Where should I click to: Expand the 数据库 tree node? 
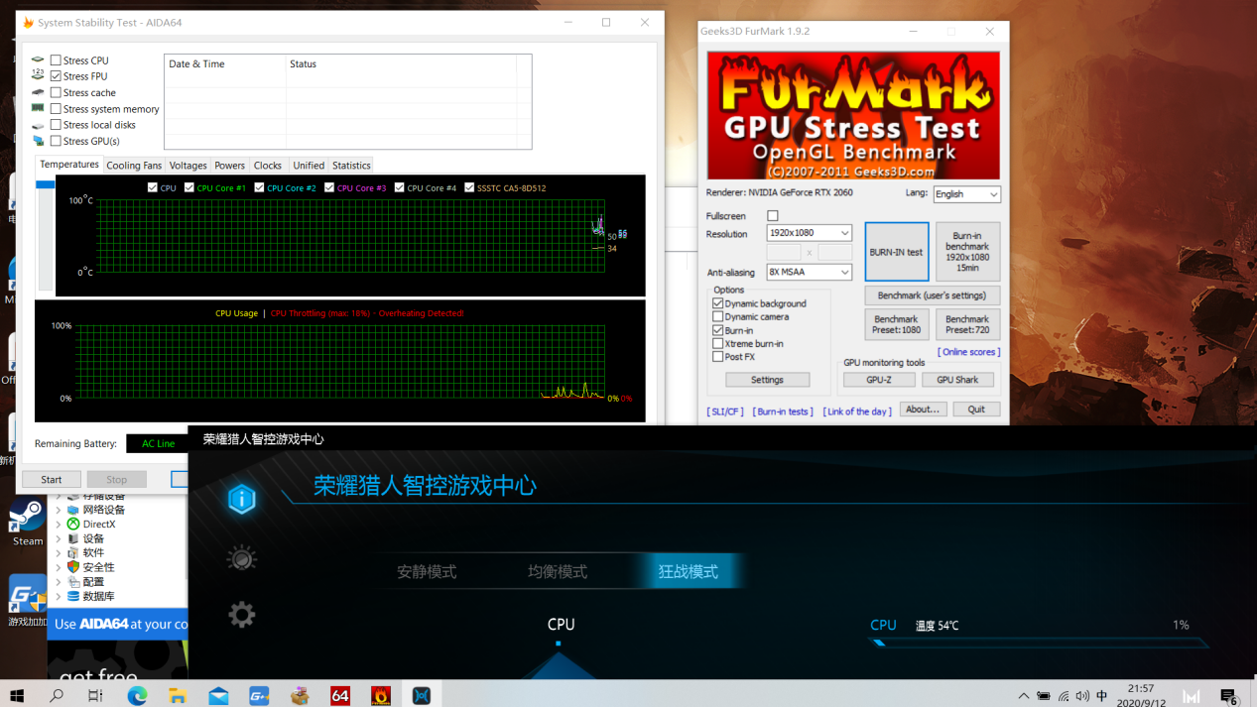59,597
